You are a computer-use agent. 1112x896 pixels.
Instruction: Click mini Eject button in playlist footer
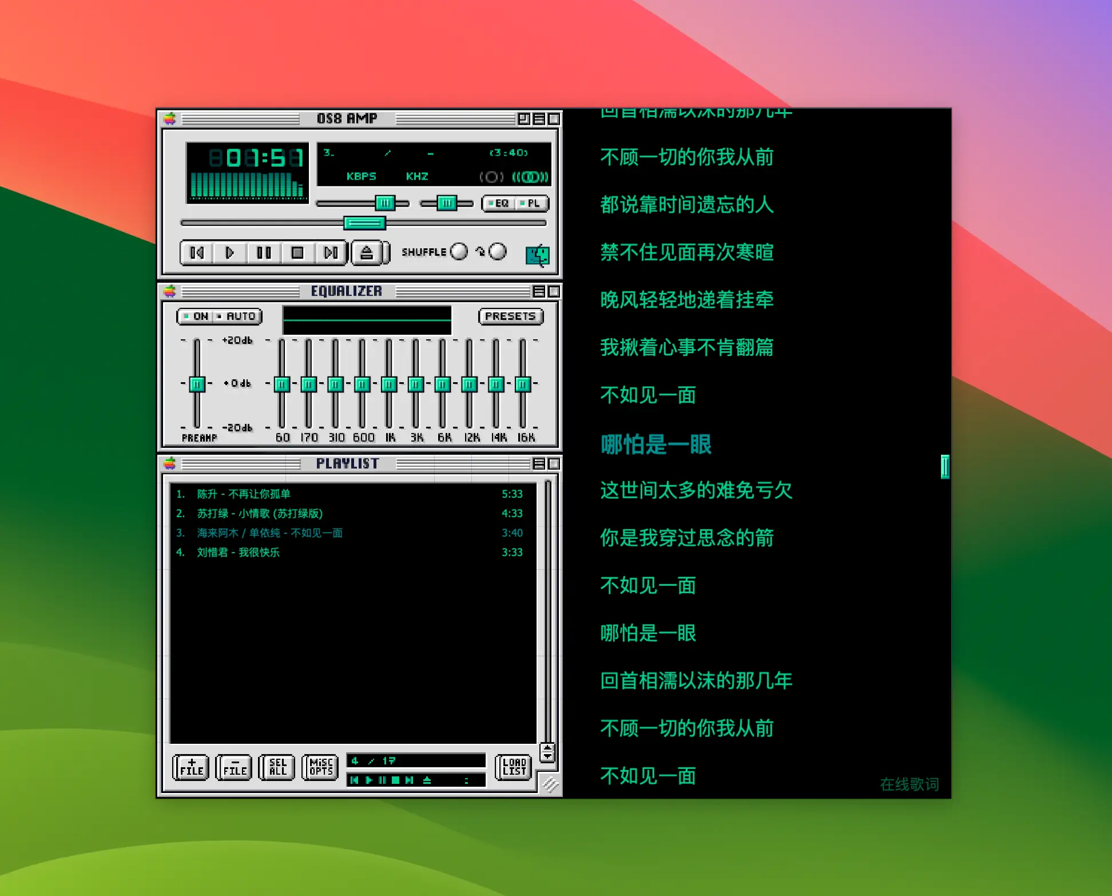point(427,780)
